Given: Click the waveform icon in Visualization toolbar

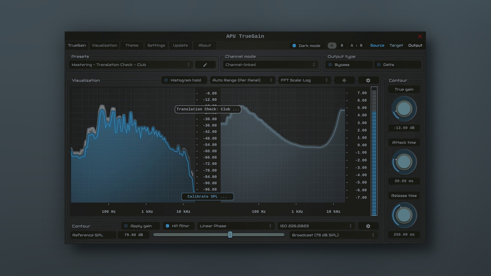Looking at the screenshot, I should click(344, 80).
